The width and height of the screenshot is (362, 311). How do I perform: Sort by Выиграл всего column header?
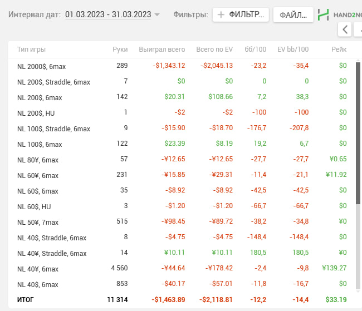coord(162,50)
